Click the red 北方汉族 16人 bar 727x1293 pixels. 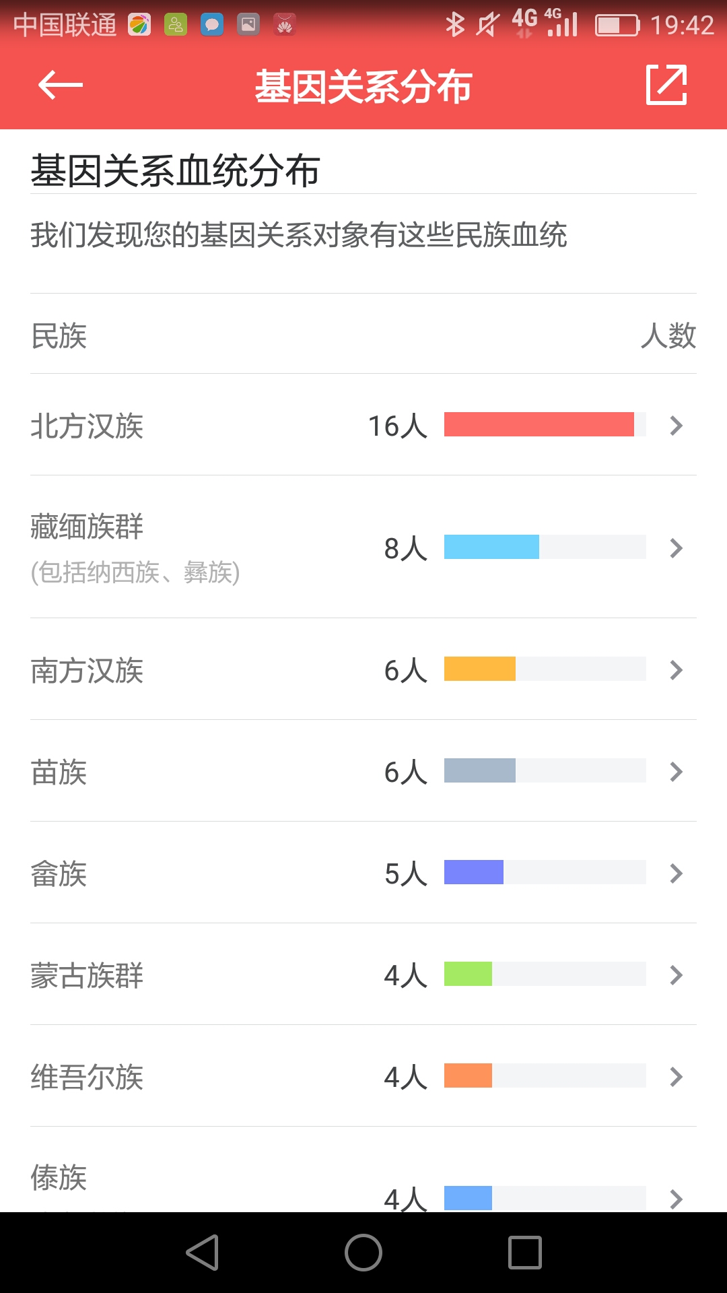(539, 424)
